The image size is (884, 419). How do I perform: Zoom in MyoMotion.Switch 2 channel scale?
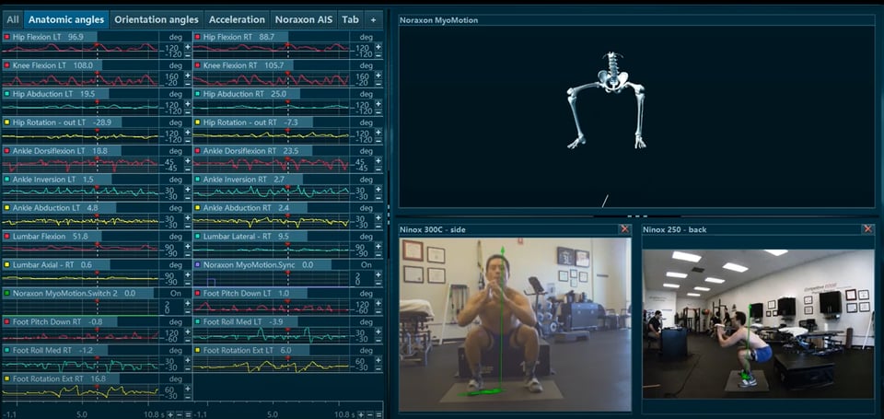coord(187,303)
